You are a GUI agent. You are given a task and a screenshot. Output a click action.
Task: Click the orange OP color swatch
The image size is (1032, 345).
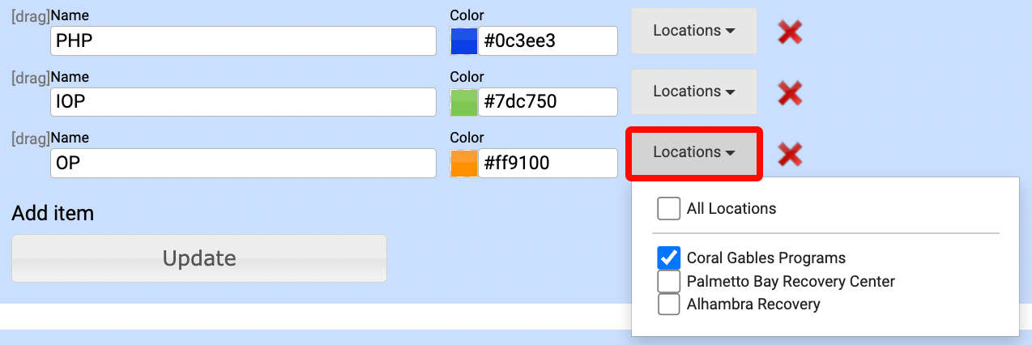464,163
